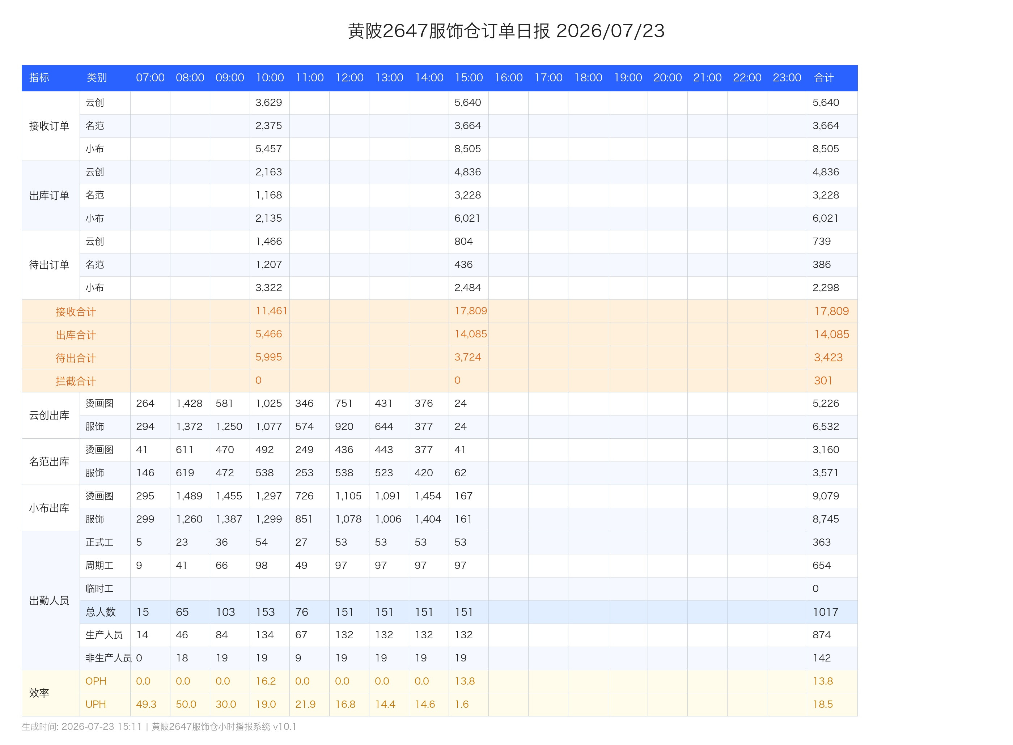Click the 正式工 row label
Viewport: 1013px width, 745px height.
pos(99,542)
